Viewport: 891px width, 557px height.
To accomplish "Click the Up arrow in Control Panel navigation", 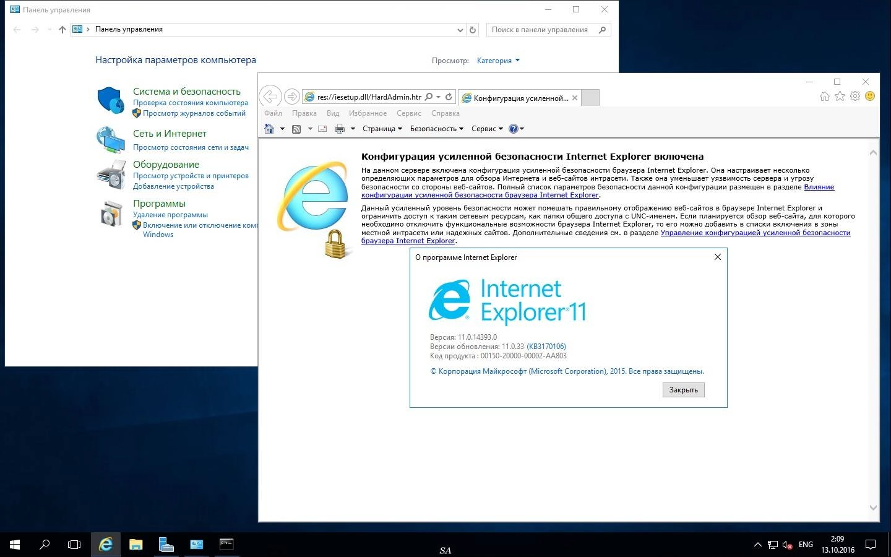I will coord(62,30).
